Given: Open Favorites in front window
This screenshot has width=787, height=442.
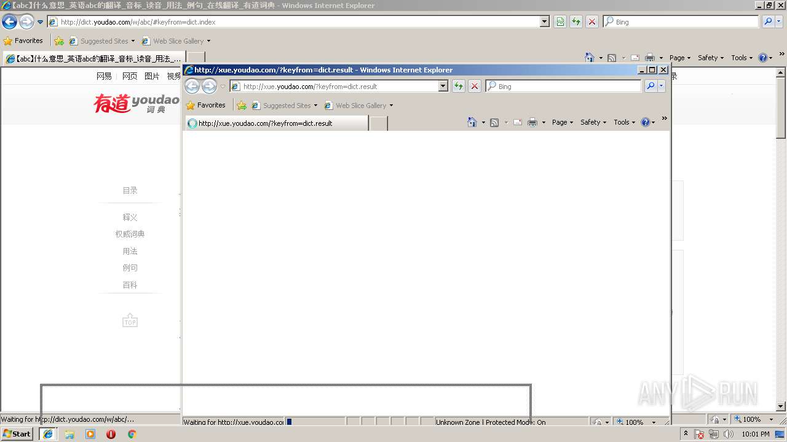Looking at the screenshot, I should [x=206, y=106].
